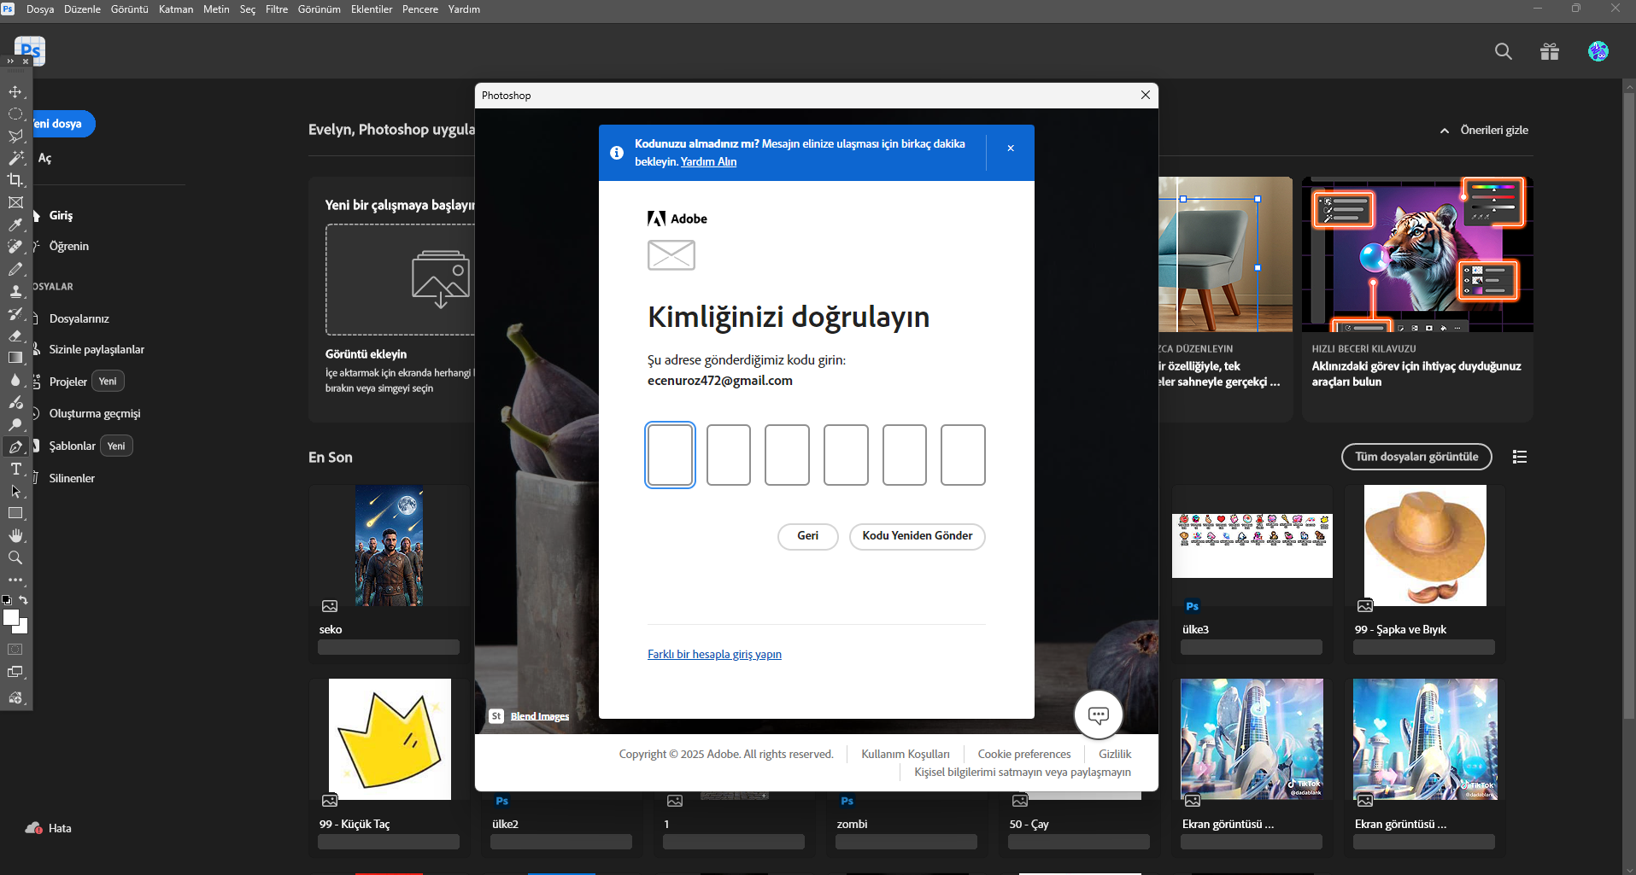
Task: Set the foreground color swatch
Action: point(10,617)
